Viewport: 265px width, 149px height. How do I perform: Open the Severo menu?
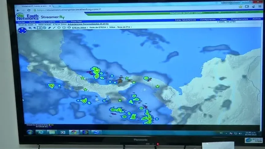click(x=63, y=22)
